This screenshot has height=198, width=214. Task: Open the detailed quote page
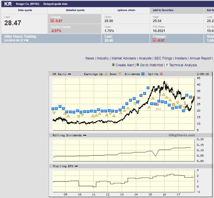(75, 10)
